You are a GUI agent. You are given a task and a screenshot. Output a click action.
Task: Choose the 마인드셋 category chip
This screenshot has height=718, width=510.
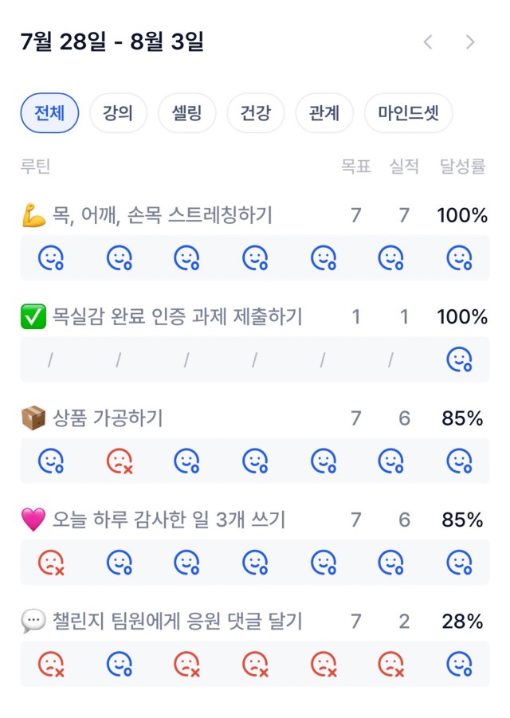tap(408, 113)
